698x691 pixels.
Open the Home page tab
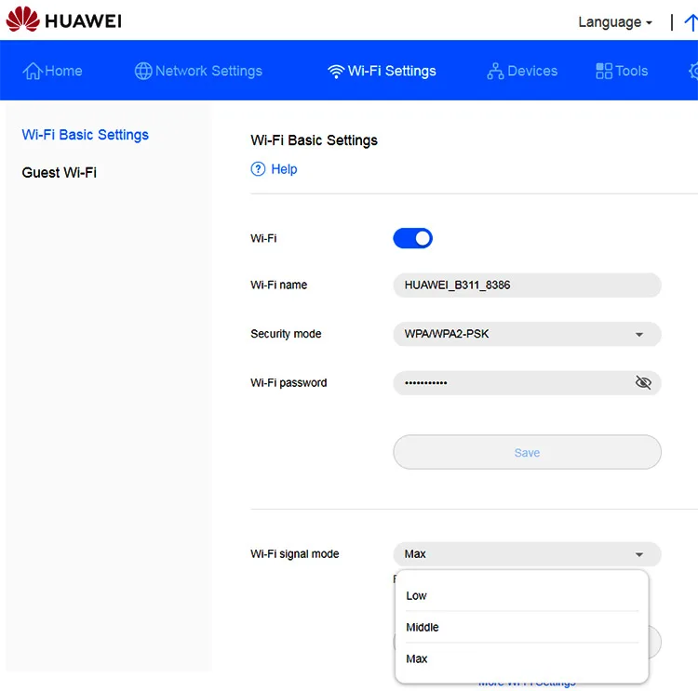point(53,71)
